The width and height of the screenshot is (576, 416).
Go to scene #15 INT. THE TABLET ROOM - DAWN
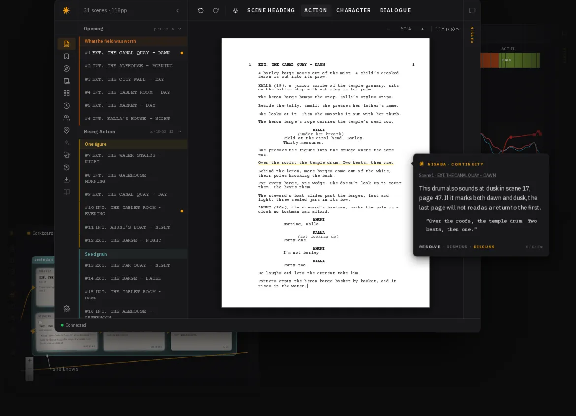[133, 295]
